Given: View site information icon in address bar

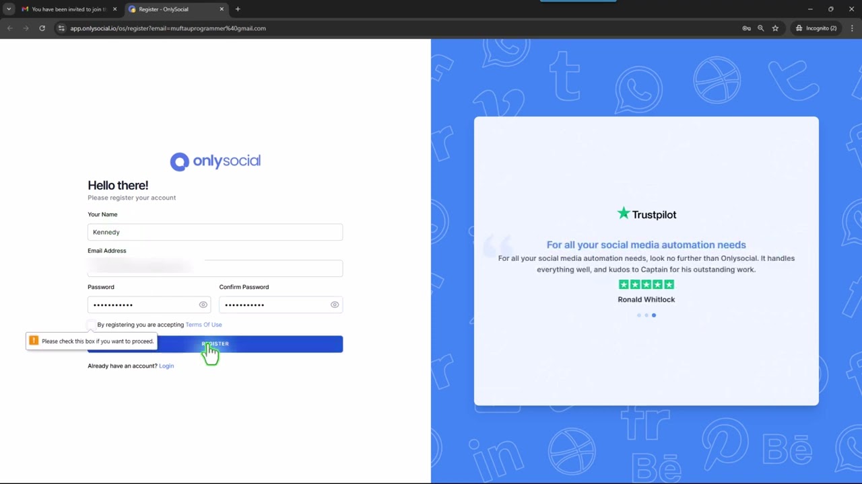Looking at the screenshot, I should coord(61,28).
